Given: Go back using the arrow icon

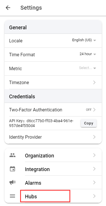Looking at the screenshot, I should (x=8, y=8).
